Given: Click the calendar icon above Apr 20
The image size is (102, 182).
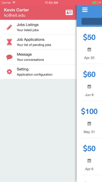Looking at the screenshot, I should click(x=89, y=50).
